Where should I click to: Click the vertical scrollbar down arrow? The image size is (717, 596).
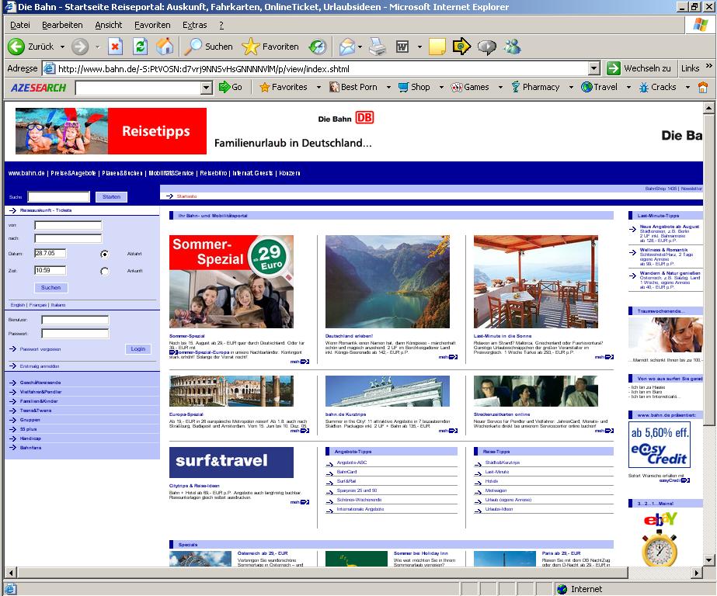tap(708, 560)
